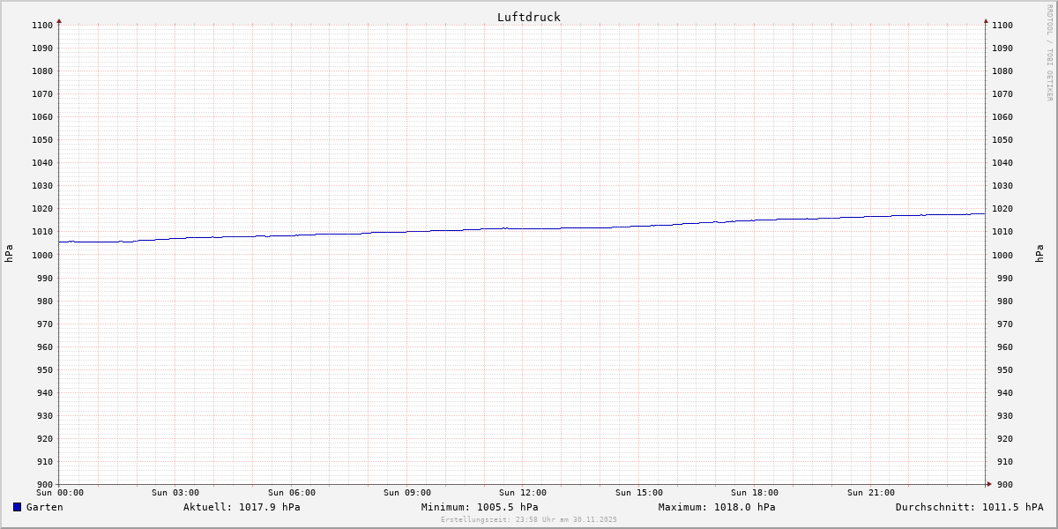
Task: Click the red arrow ending the time axis
Action: coord(989,484)
